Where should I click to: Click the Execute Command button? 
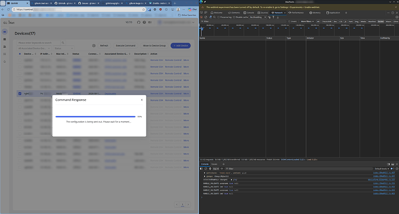(x=125, y=46)
